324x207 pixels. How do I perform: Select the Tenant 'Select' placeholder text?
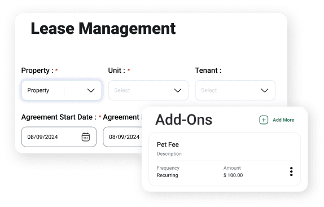coord(209,90)
